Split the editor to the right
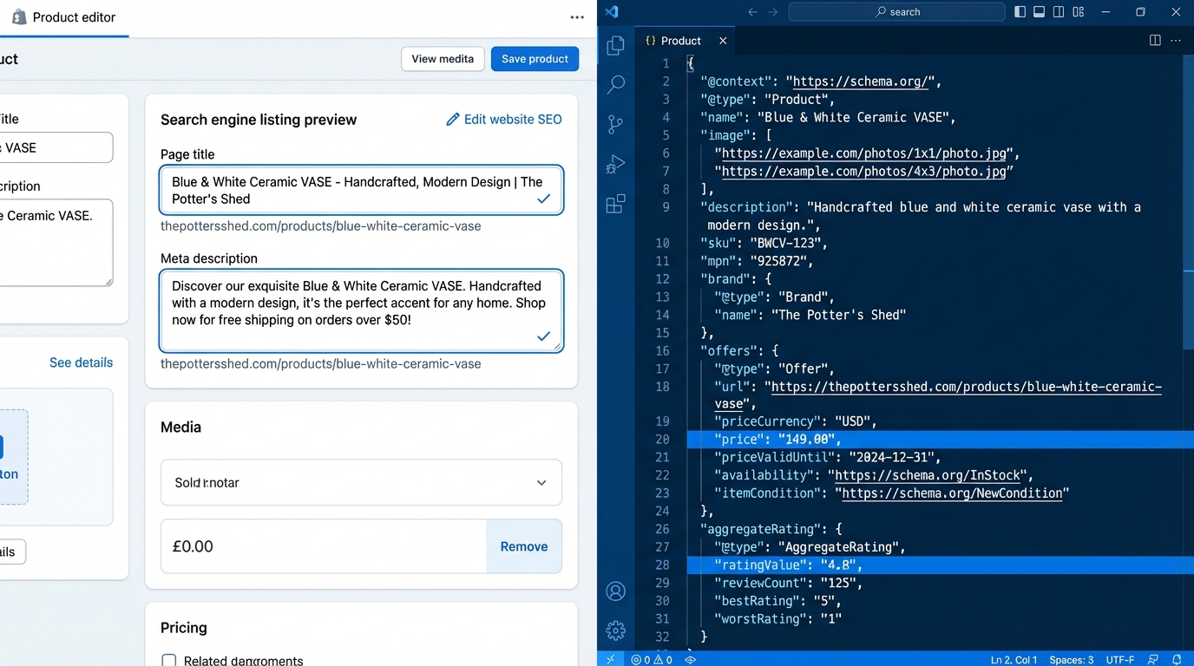The height and width of the screenshot is (666, 1194). (1155, 41)
